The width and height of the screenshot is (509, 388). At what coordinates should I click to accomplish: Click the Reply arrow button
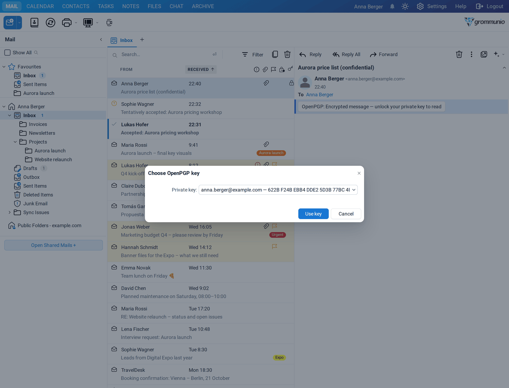(310, 54)
